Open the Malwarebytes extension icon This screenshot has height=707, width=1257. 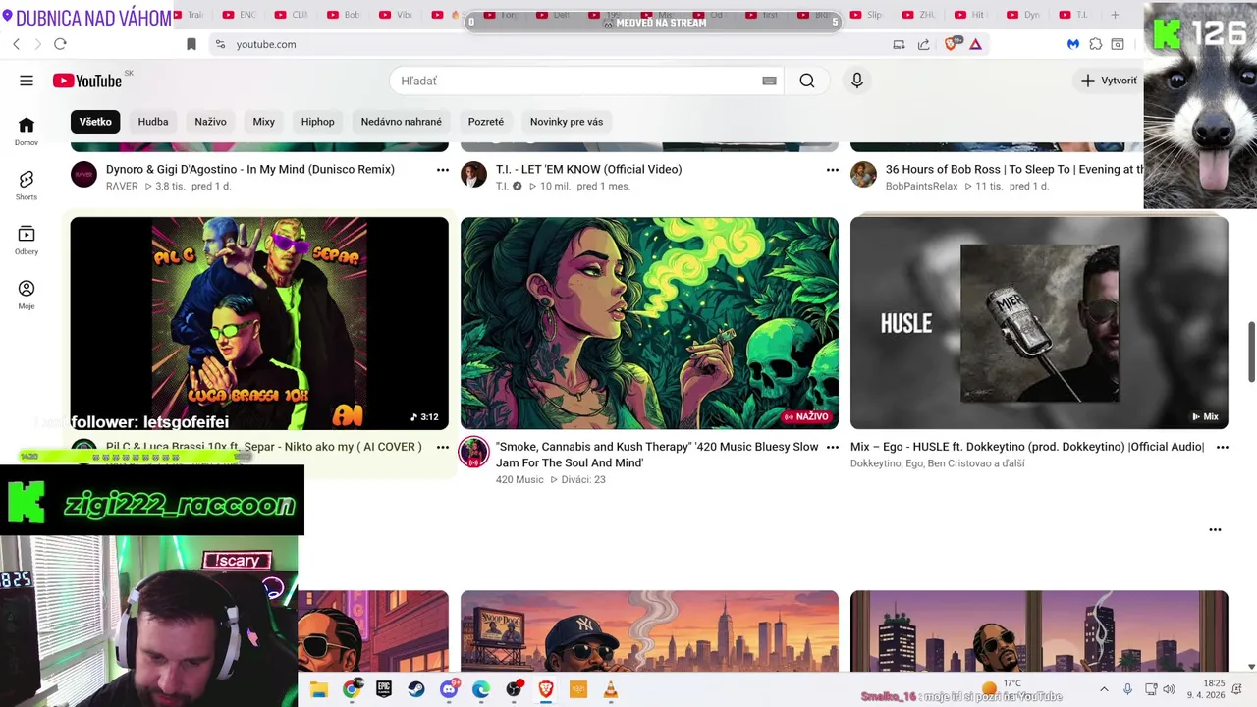click(1073, 44)
